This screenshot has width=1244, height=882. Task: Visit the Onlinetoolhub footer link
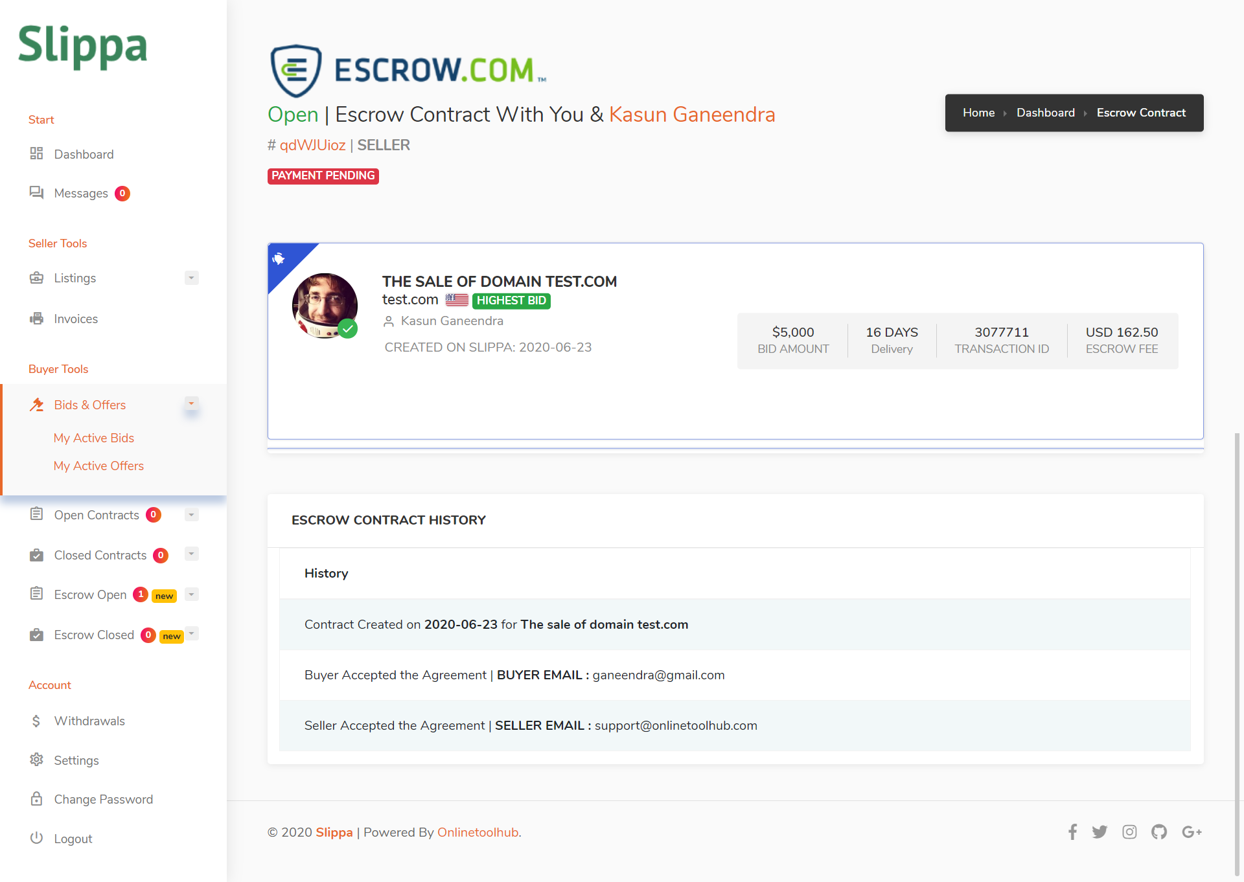pos(478,832)
